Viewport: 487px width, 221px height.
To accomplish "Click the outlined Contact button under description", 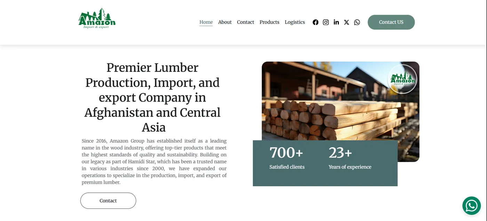I will coord(108,201).
